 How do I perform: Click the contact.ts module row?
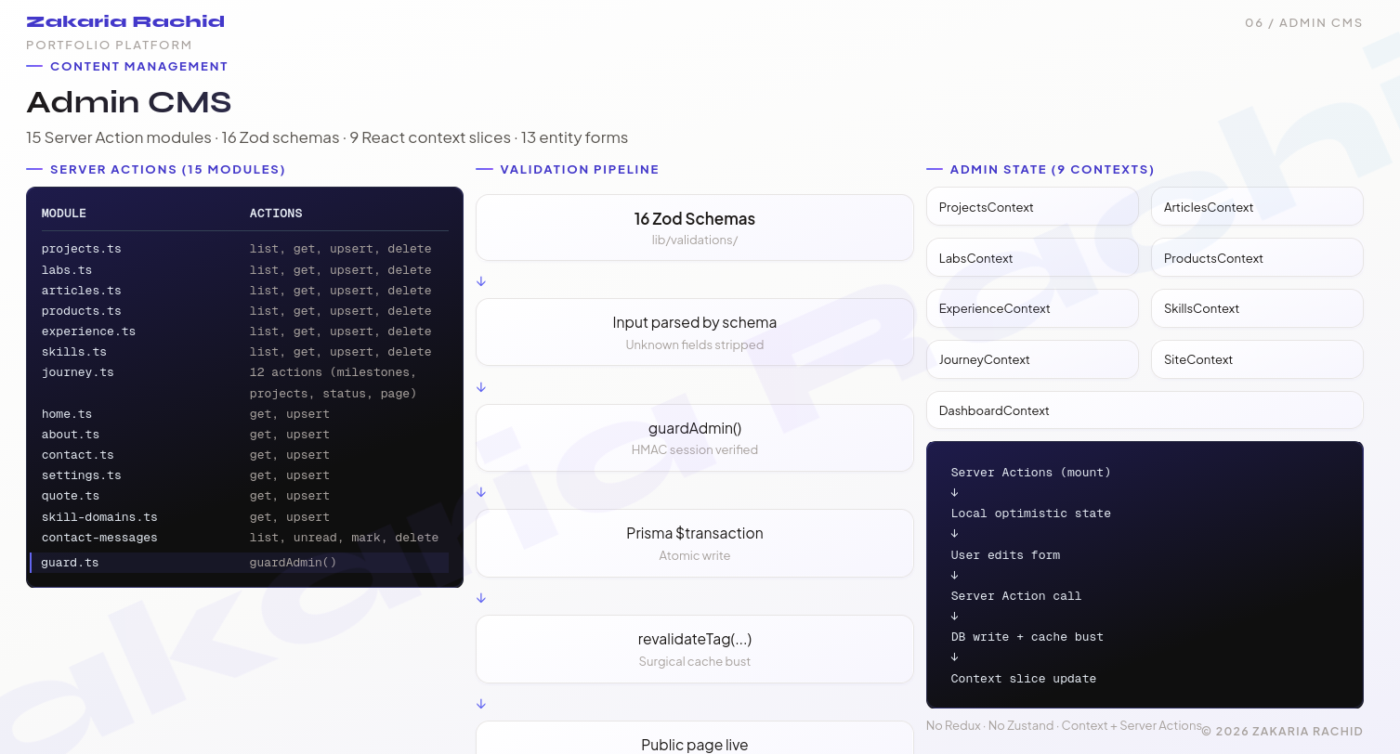[244, 455]
